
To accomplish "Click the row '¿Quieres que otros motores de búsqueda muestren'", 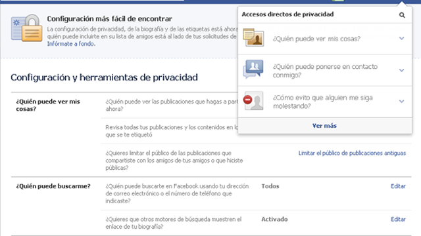I will click(174, 223).
